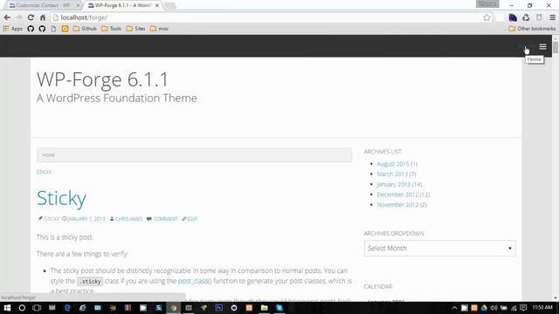This screenshot has width=559, height=314.
Task: Open the hamburger menu in the dark top bar
Action: click(542, 46)
